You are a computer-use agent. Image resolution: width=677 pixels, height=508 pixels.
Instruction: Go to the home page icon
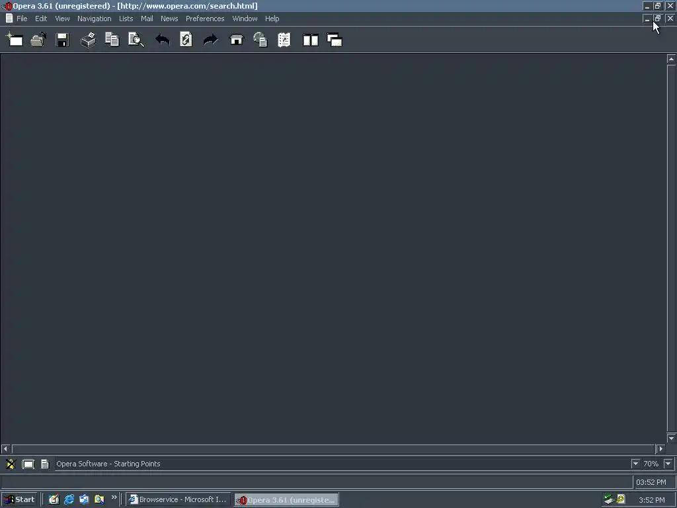237,40
